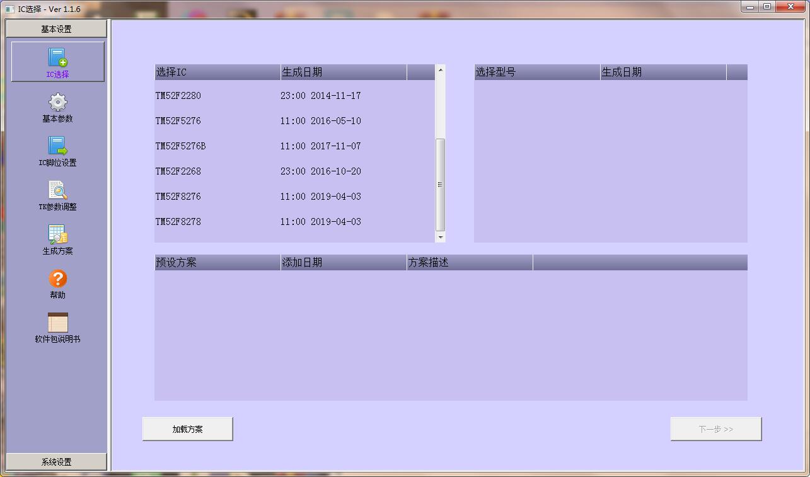This screenshot has height=477, width=810.
Task: Select TM52F8276 row
Action: 294,197
